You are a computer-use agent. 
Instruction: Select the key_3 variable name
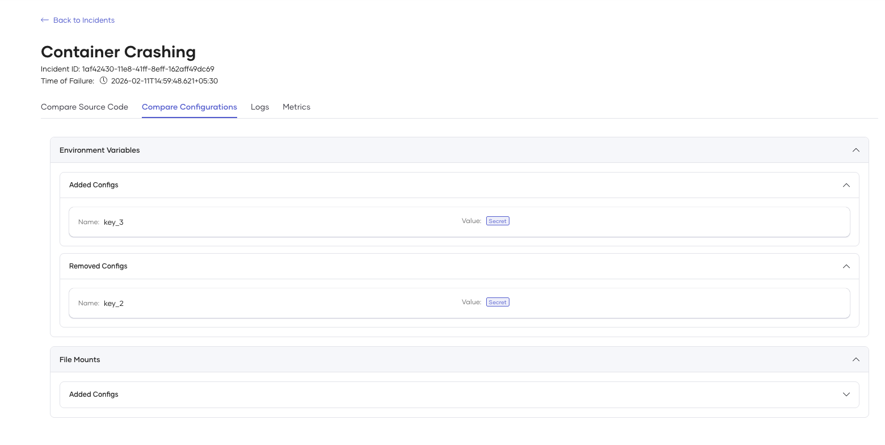[113, 222]
